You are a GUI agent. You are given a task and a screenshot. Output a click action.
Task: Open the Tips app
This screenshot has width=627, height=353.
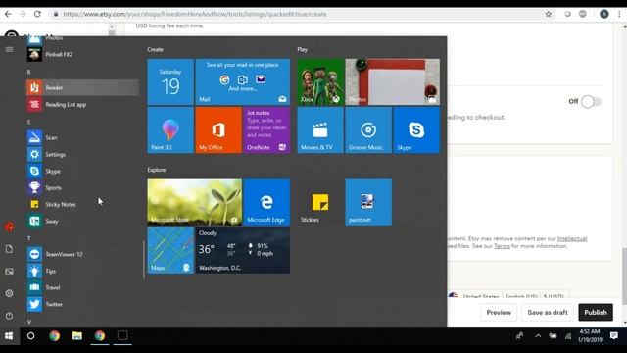click(82, 271)
